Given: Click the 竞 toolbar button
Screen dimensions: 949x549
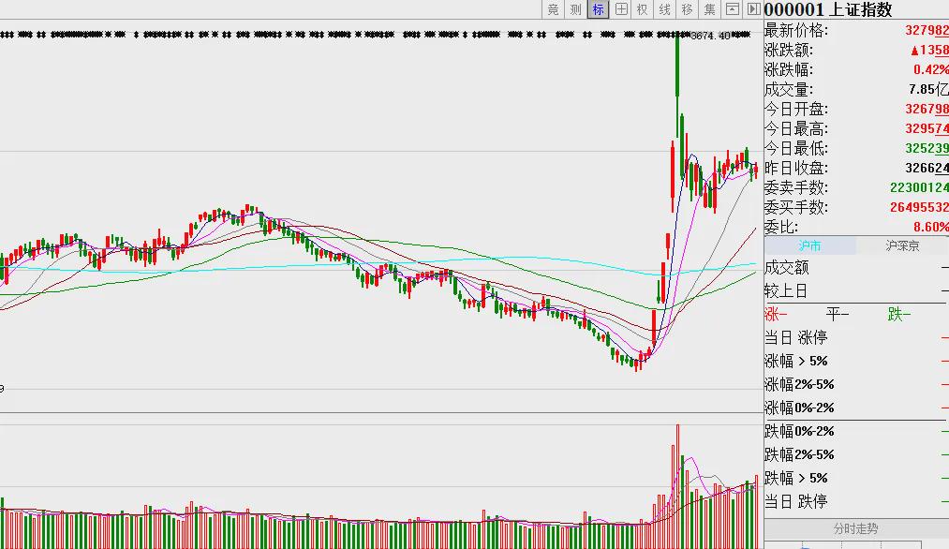Looking at the screenshot, I should click(553, 9).
